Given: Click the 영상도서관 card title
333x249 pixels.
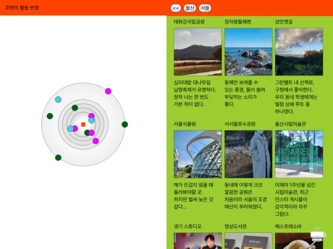Looking at the screenshot, I should pos(236,226).
